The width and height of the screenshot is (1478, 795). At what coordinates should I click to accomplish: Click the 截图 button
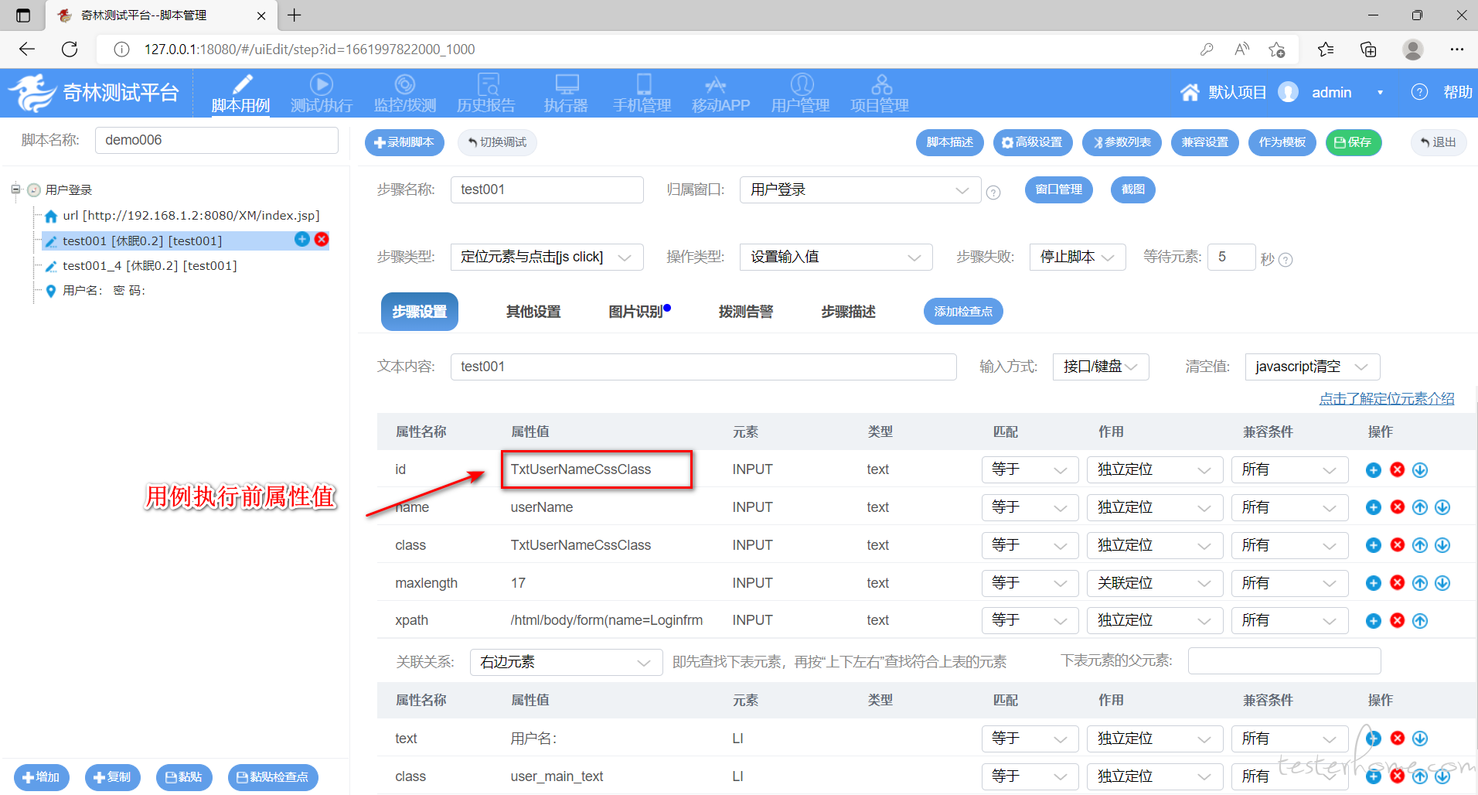click(1132, 189)
